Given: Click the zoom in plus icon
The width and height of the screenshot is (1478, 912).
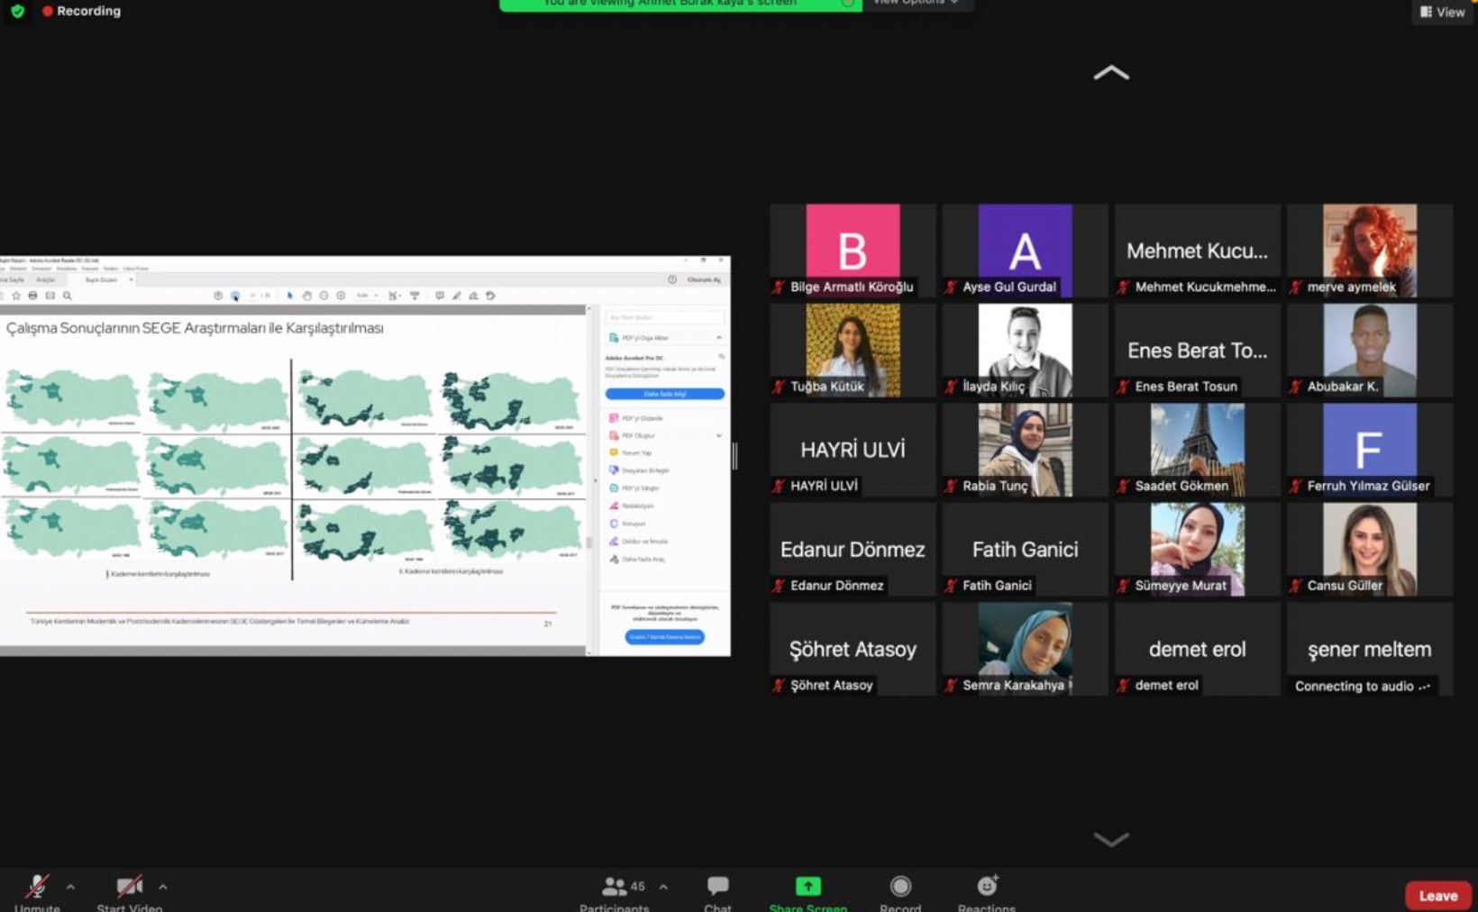Looking at the screenshot, I should click(341, 296).
